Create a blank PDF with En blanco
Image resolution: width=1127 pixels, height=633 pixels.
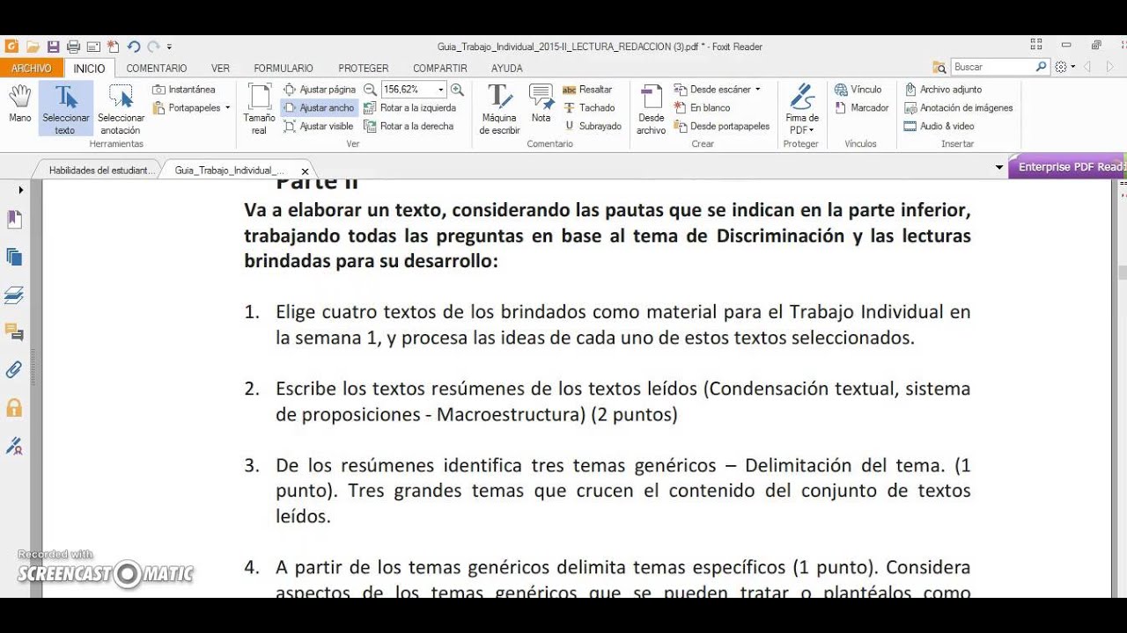702,107
